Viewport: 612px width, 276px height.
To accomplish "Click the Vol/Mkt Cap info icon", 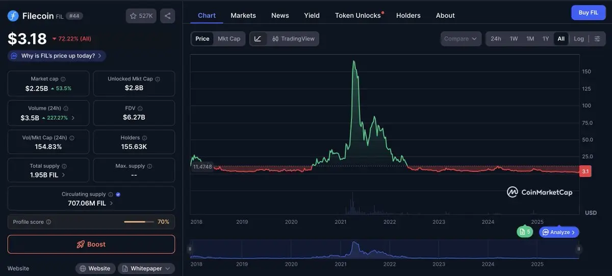I will [x=72, y=138].
